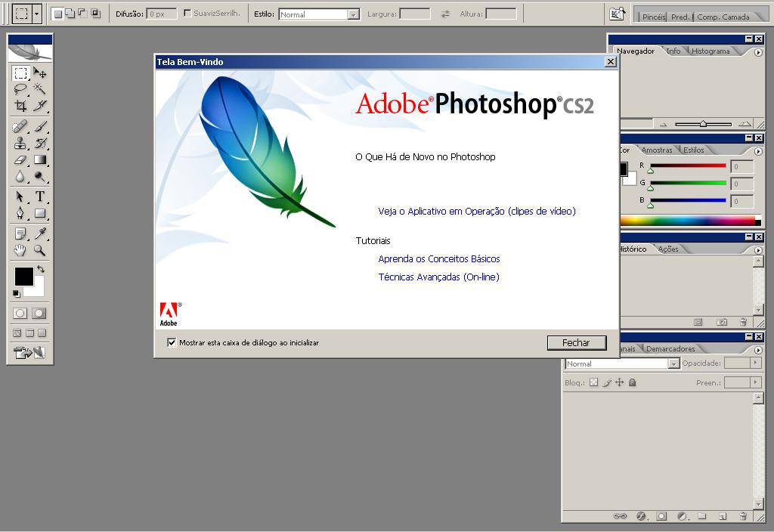Switch to the Demarcadores tab
This screenshot has width=774, height=532.
pyautogui.click(x=670, y=349)
